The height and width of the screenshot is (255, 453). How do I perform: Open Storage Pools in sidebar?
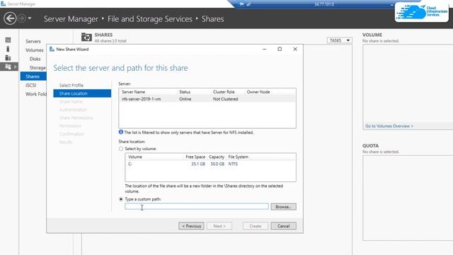(38, 68)
